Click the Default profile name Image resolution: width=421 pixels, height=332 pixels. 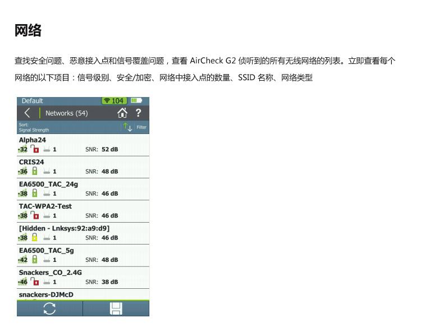[x=32, y=101]
